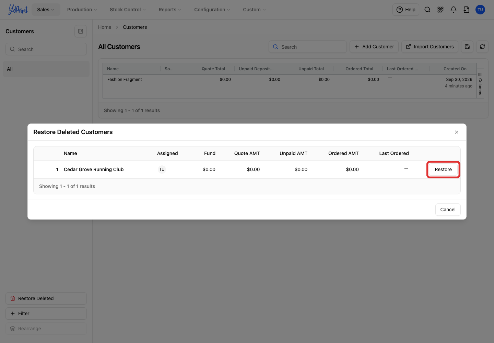Viewport: 494px width, 343px height.
Task: Click the save view disk icon
Action: [467, 47]
